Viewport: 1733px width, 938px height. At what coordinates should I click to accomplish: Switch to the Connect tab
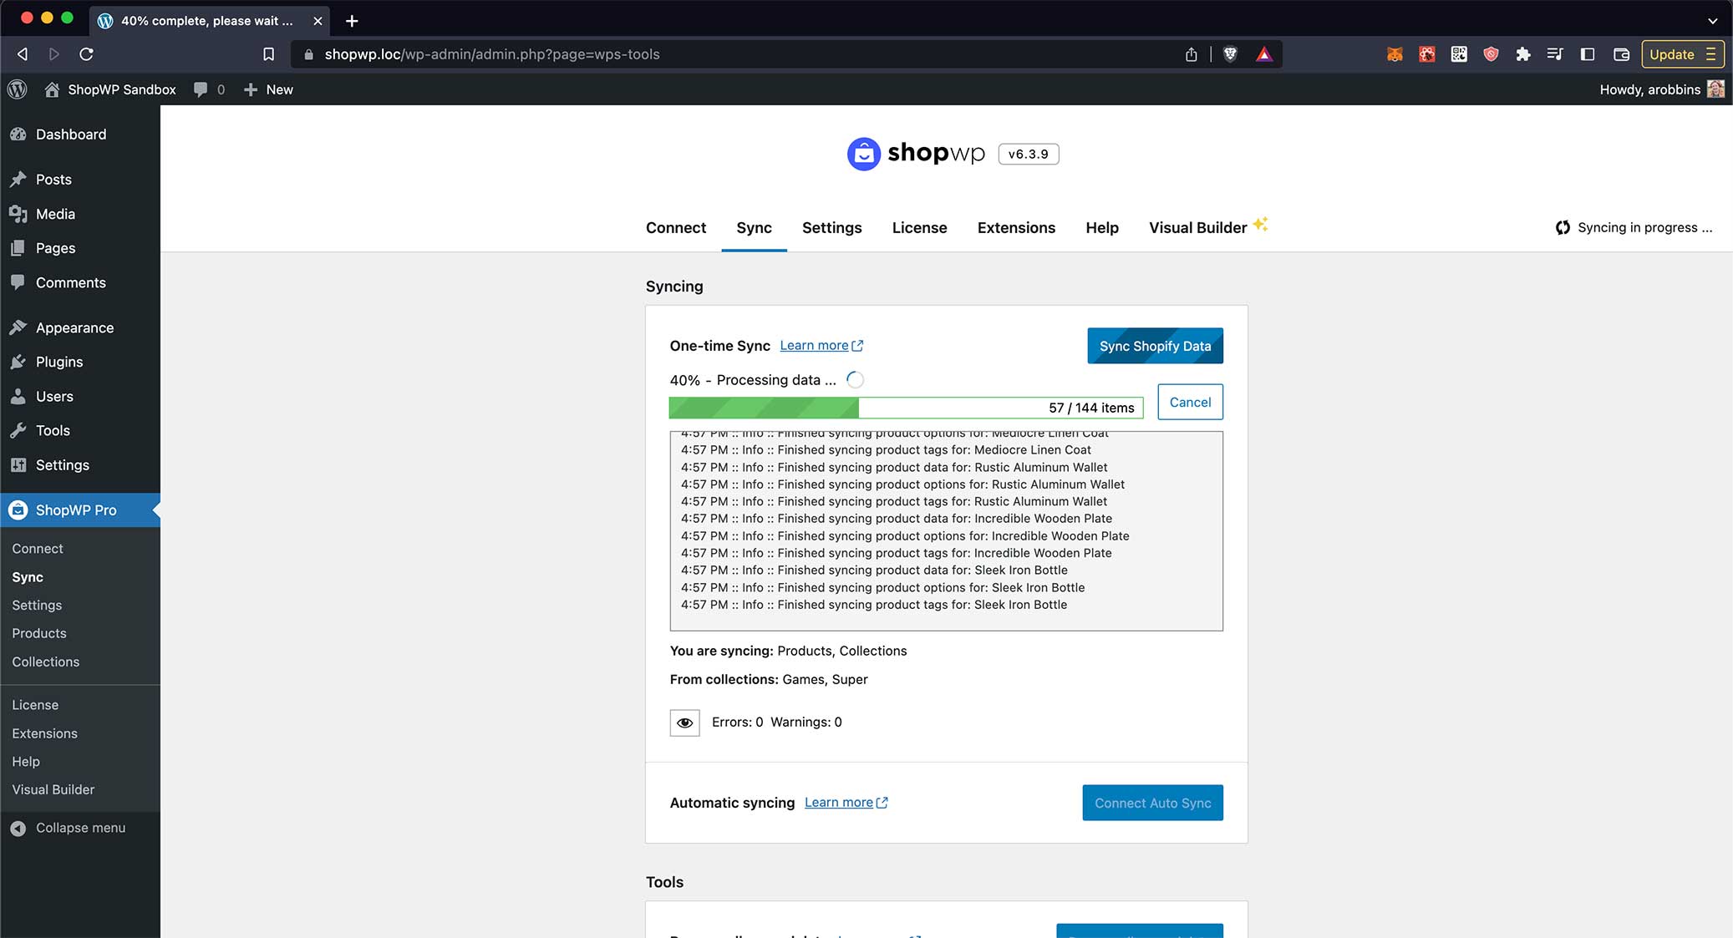tap(676, 227)
